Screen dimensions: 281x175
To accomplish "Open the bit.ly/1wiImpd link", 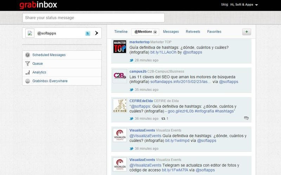I will pyautogui.click(x=177, y=141).
